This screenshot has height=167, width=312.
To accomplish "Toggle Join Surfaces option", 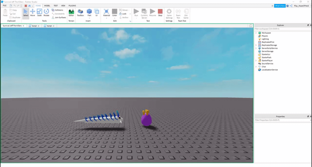I will (59, 17).
